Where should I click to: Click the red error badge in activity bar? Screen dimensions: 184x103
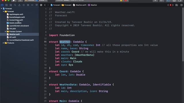(x=125, y=1)
